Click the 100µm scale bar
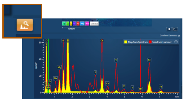 (71, 28)
